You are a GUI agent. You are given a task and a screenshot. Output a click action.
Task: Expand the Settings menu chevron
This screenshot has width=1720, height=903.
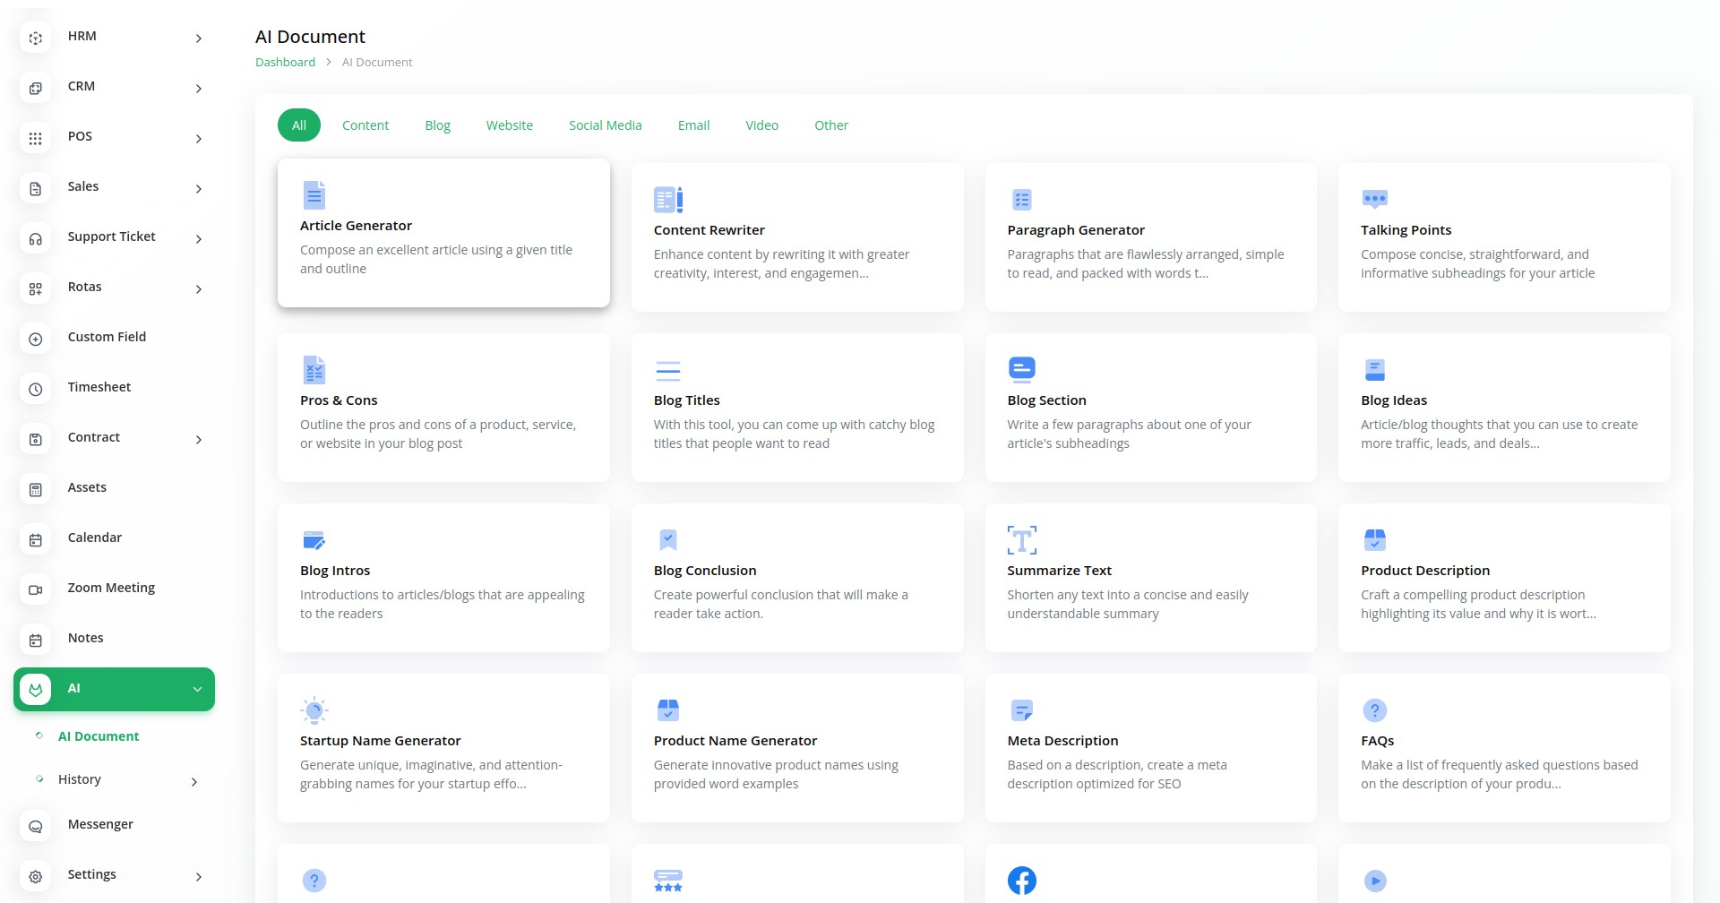199,877
